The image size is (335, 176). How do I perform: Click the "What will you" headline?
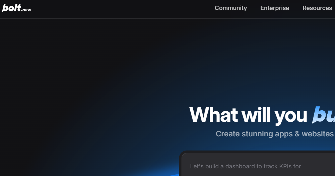coord(248,115)
